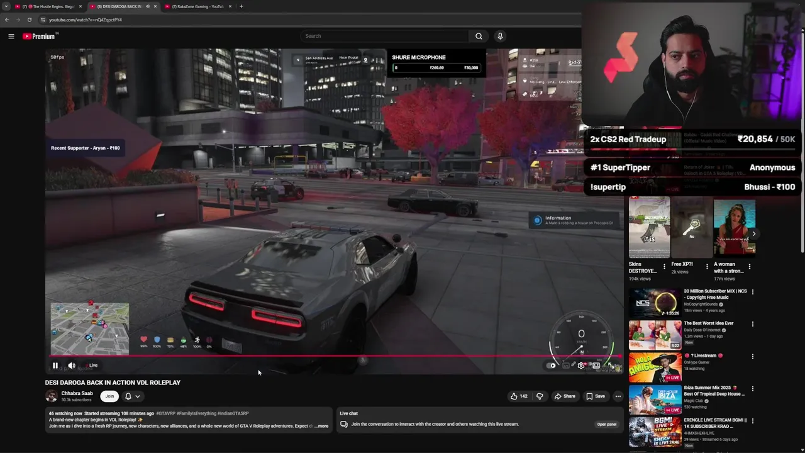The image size is (805, 453).
Task: Dislike the video
Action: click(x=539, y=396)
